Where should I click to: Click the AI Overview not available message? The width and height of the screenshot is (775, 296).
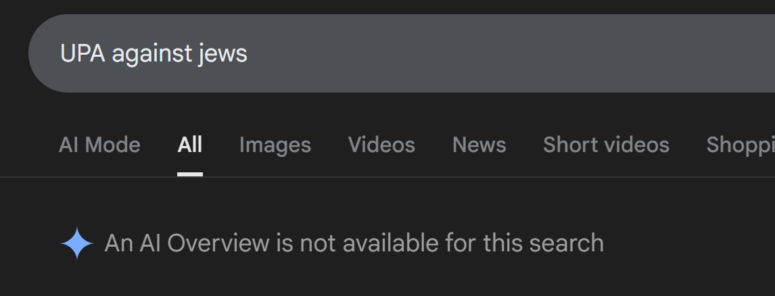[x=354, y=243]
